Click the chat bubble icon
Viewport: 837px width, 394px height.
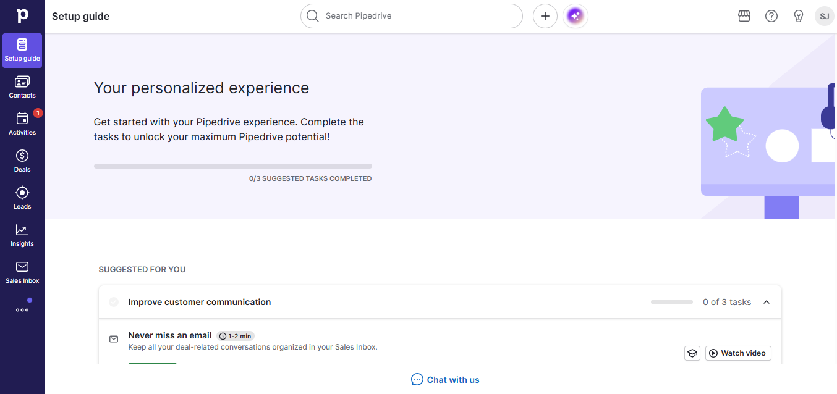(417, 379)
